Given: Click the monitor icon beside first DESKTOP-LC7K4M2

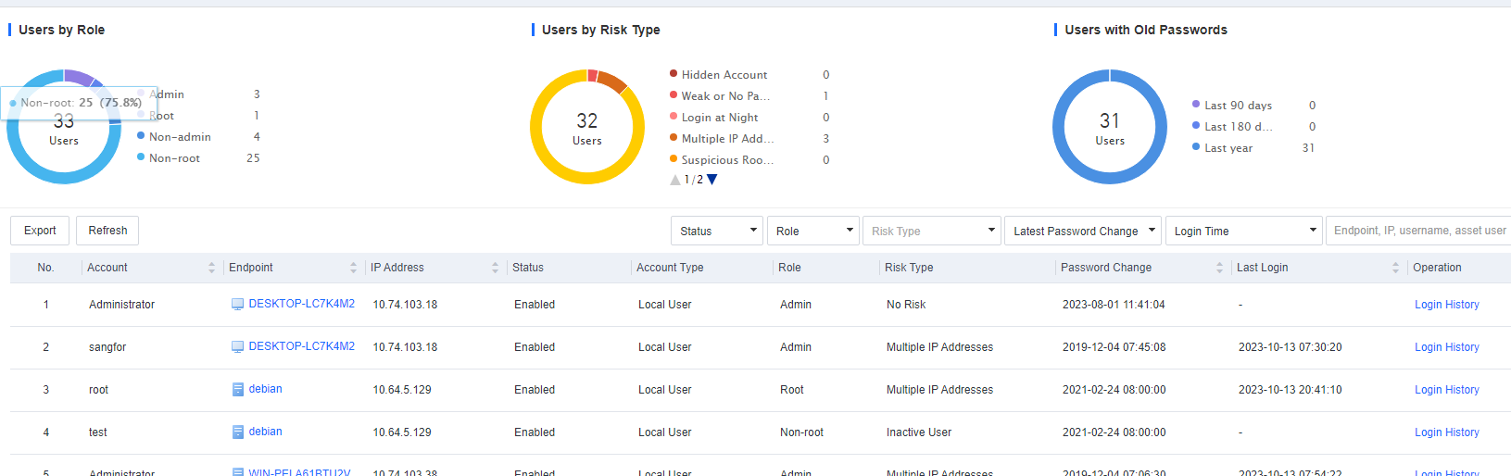Looking at the screenshot, I should click(x=237, y=305).
